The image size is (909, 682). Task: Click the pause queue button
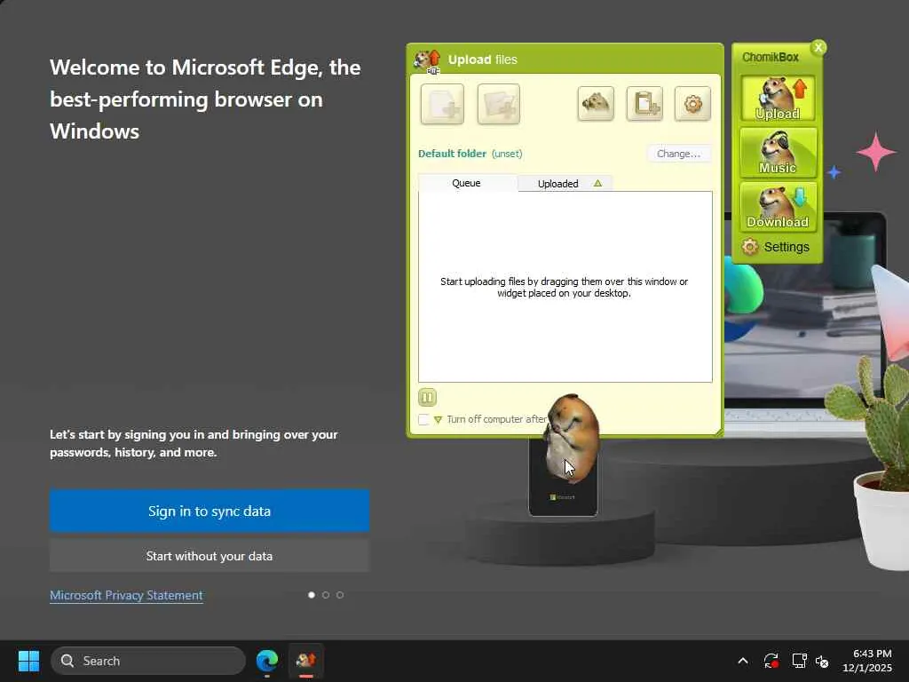427,397
